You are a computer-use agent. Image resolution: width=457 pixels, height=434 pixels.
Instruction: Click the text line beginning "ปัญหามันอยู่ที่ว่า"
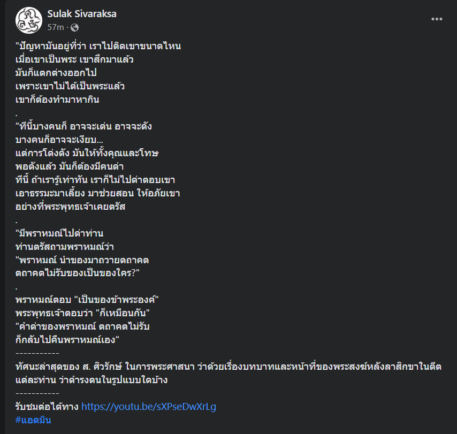(x=98, y=46)
